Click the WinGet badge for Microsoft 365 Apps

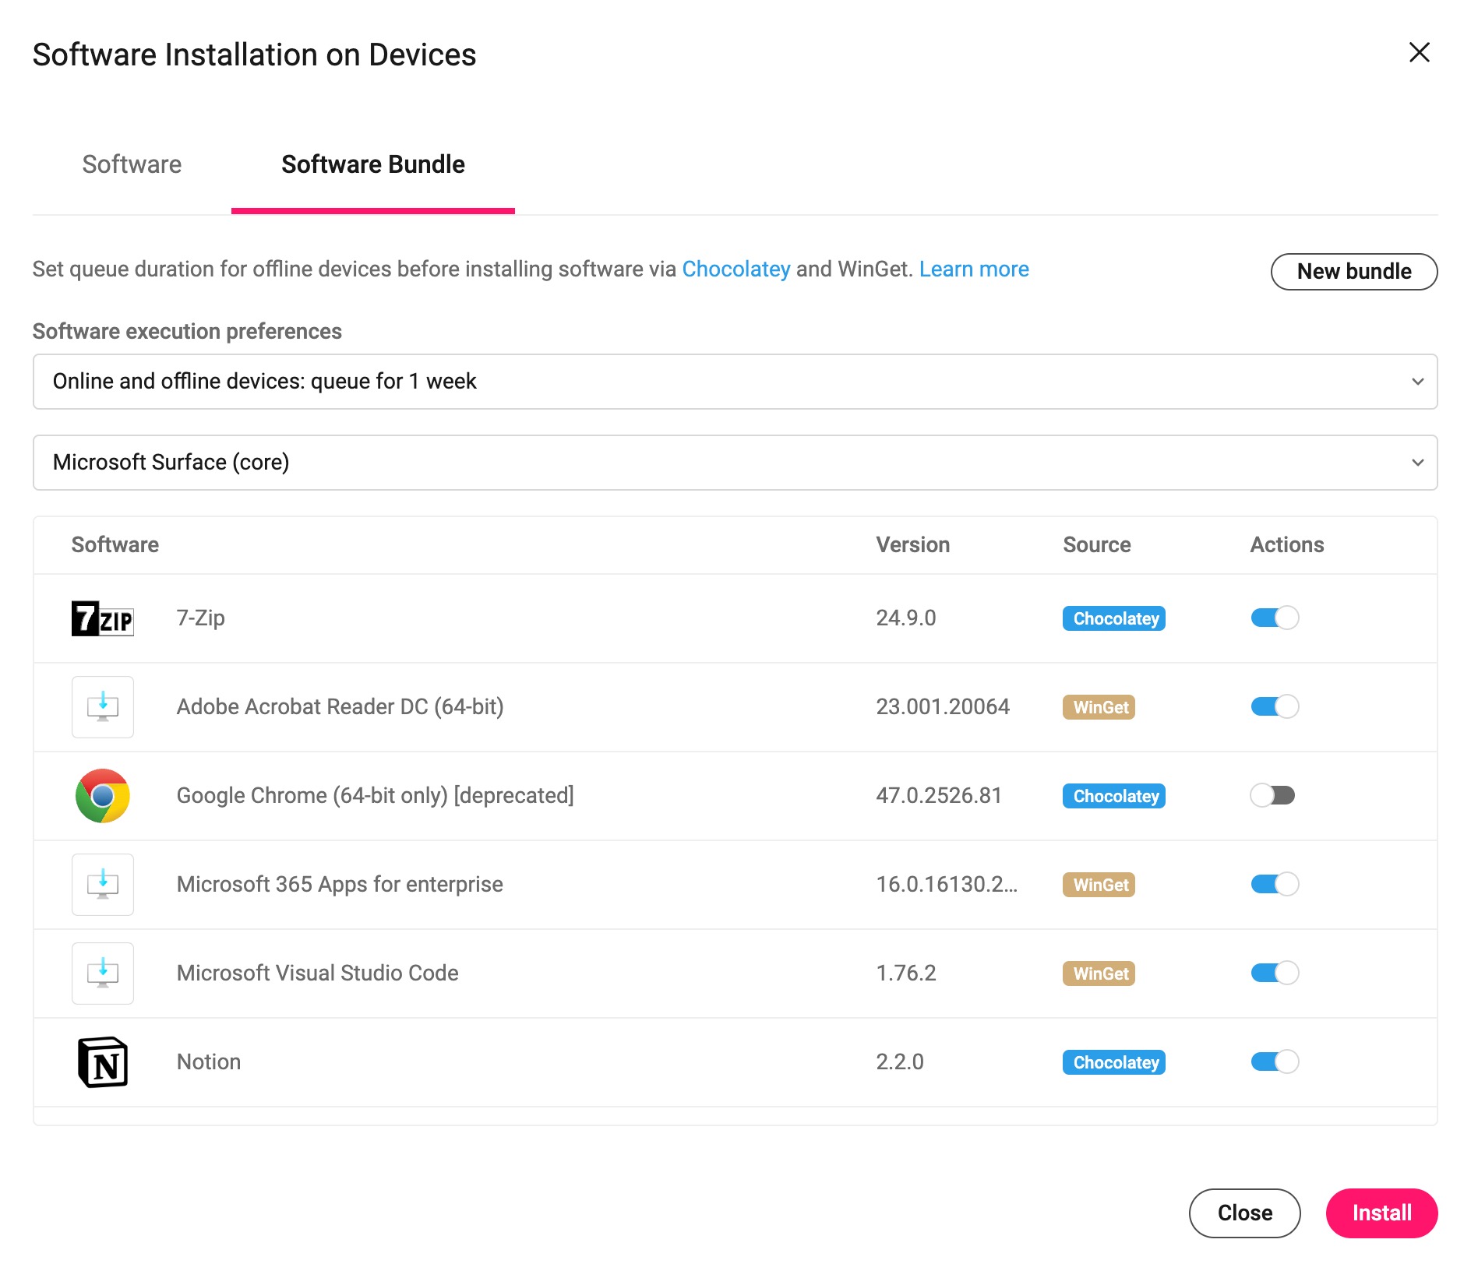tap(1099, 885)
